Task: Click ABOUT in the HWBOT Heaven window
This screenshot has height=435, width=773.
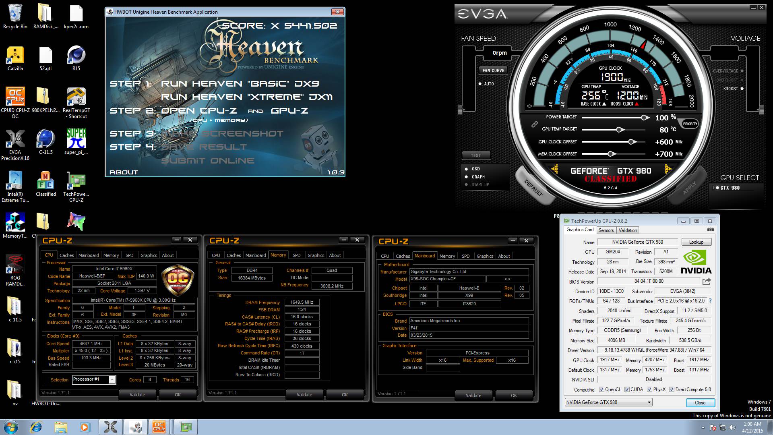Action: [x=124, y=172]
